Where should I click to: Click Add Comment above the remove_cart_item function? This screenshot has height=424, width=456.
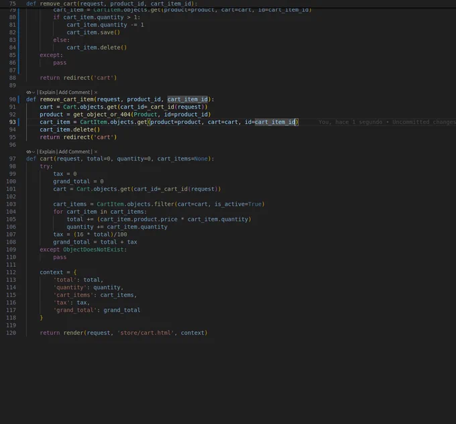[x=74, y=93]
